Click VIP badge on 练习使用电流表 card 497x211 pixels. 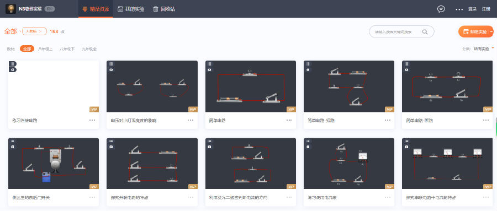point(389,187)
